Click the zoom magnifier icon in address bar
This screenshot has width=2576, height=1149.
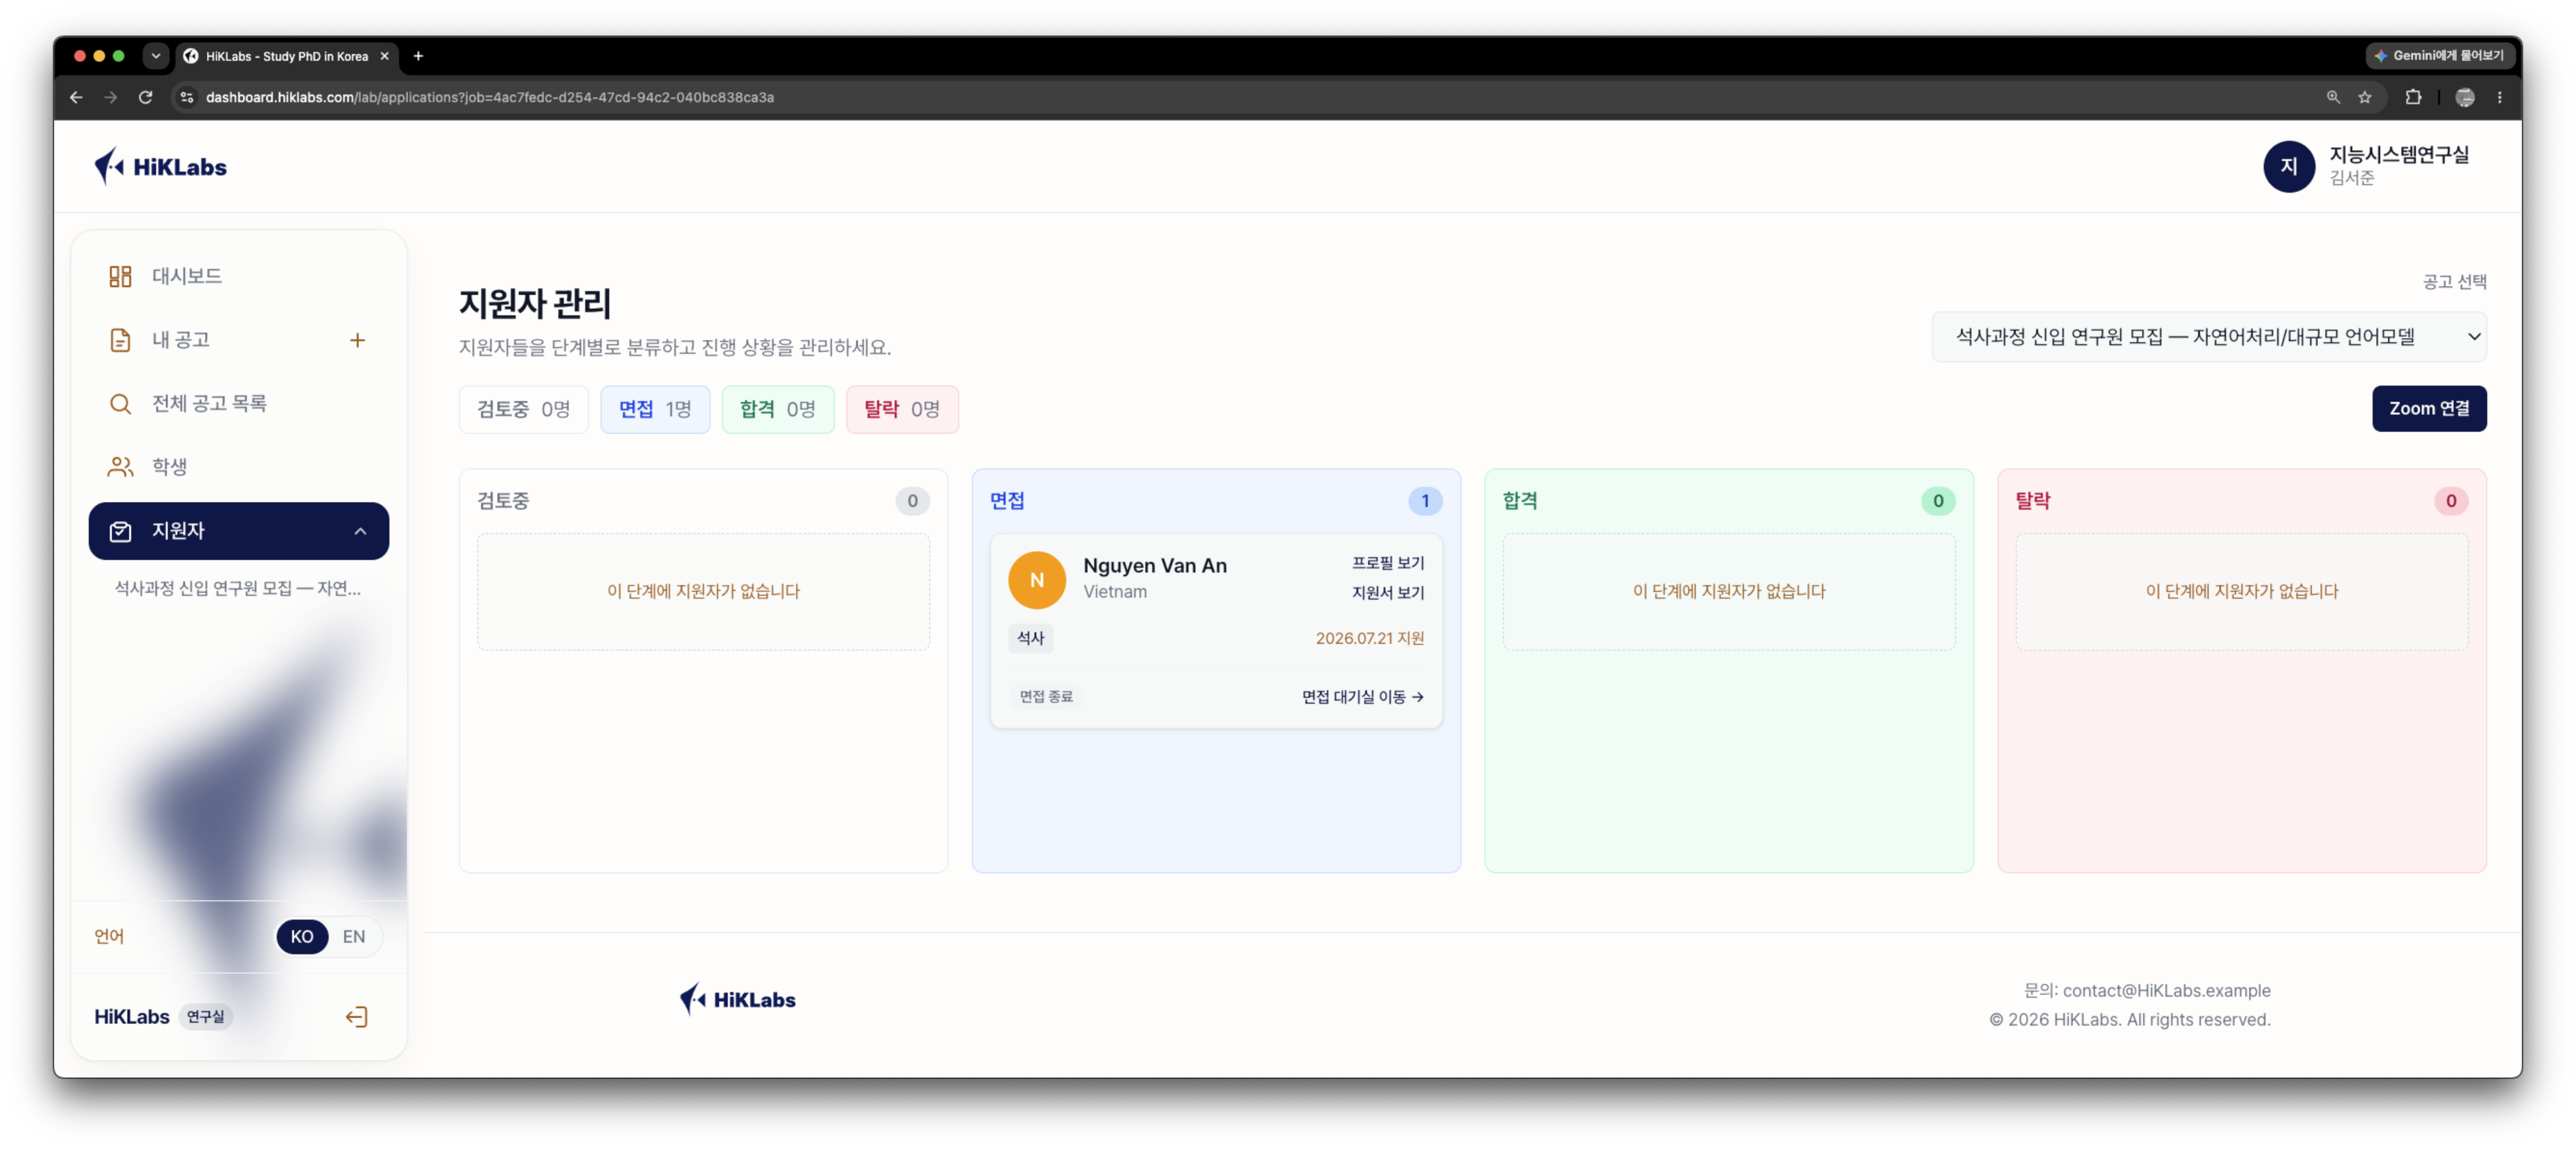click(x=2332, y=97)
